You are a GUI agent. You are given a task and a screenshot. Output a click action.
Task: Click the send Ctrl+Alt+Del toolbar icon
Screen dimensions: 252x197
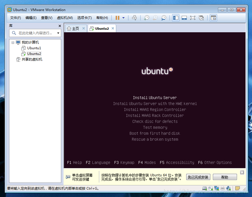point(134,18)
